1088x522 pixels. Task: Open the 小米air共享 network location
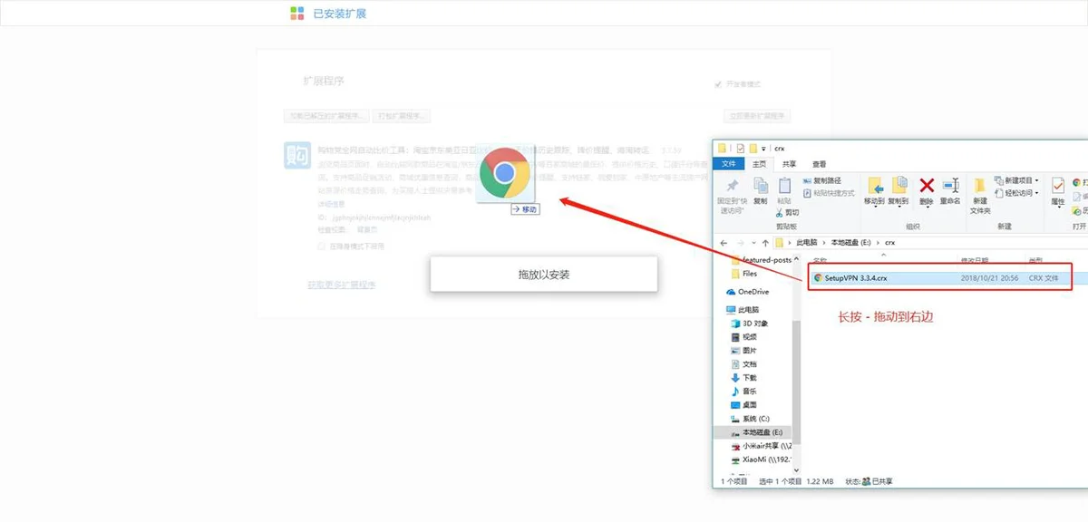[x=761, y=446]
